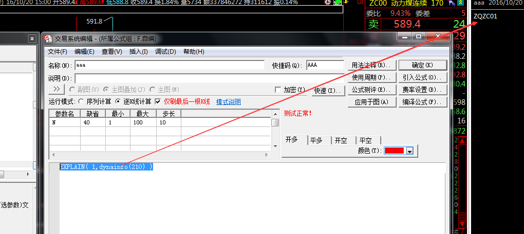Open the 颜色 color dropdown arrow
Image resolution: width=524 pixels, height=234 pixels.
(x=410, y=151)
